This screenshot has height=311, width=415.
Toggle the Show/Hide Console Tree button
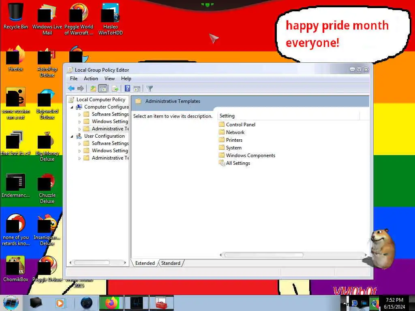(x=103, y=88)
